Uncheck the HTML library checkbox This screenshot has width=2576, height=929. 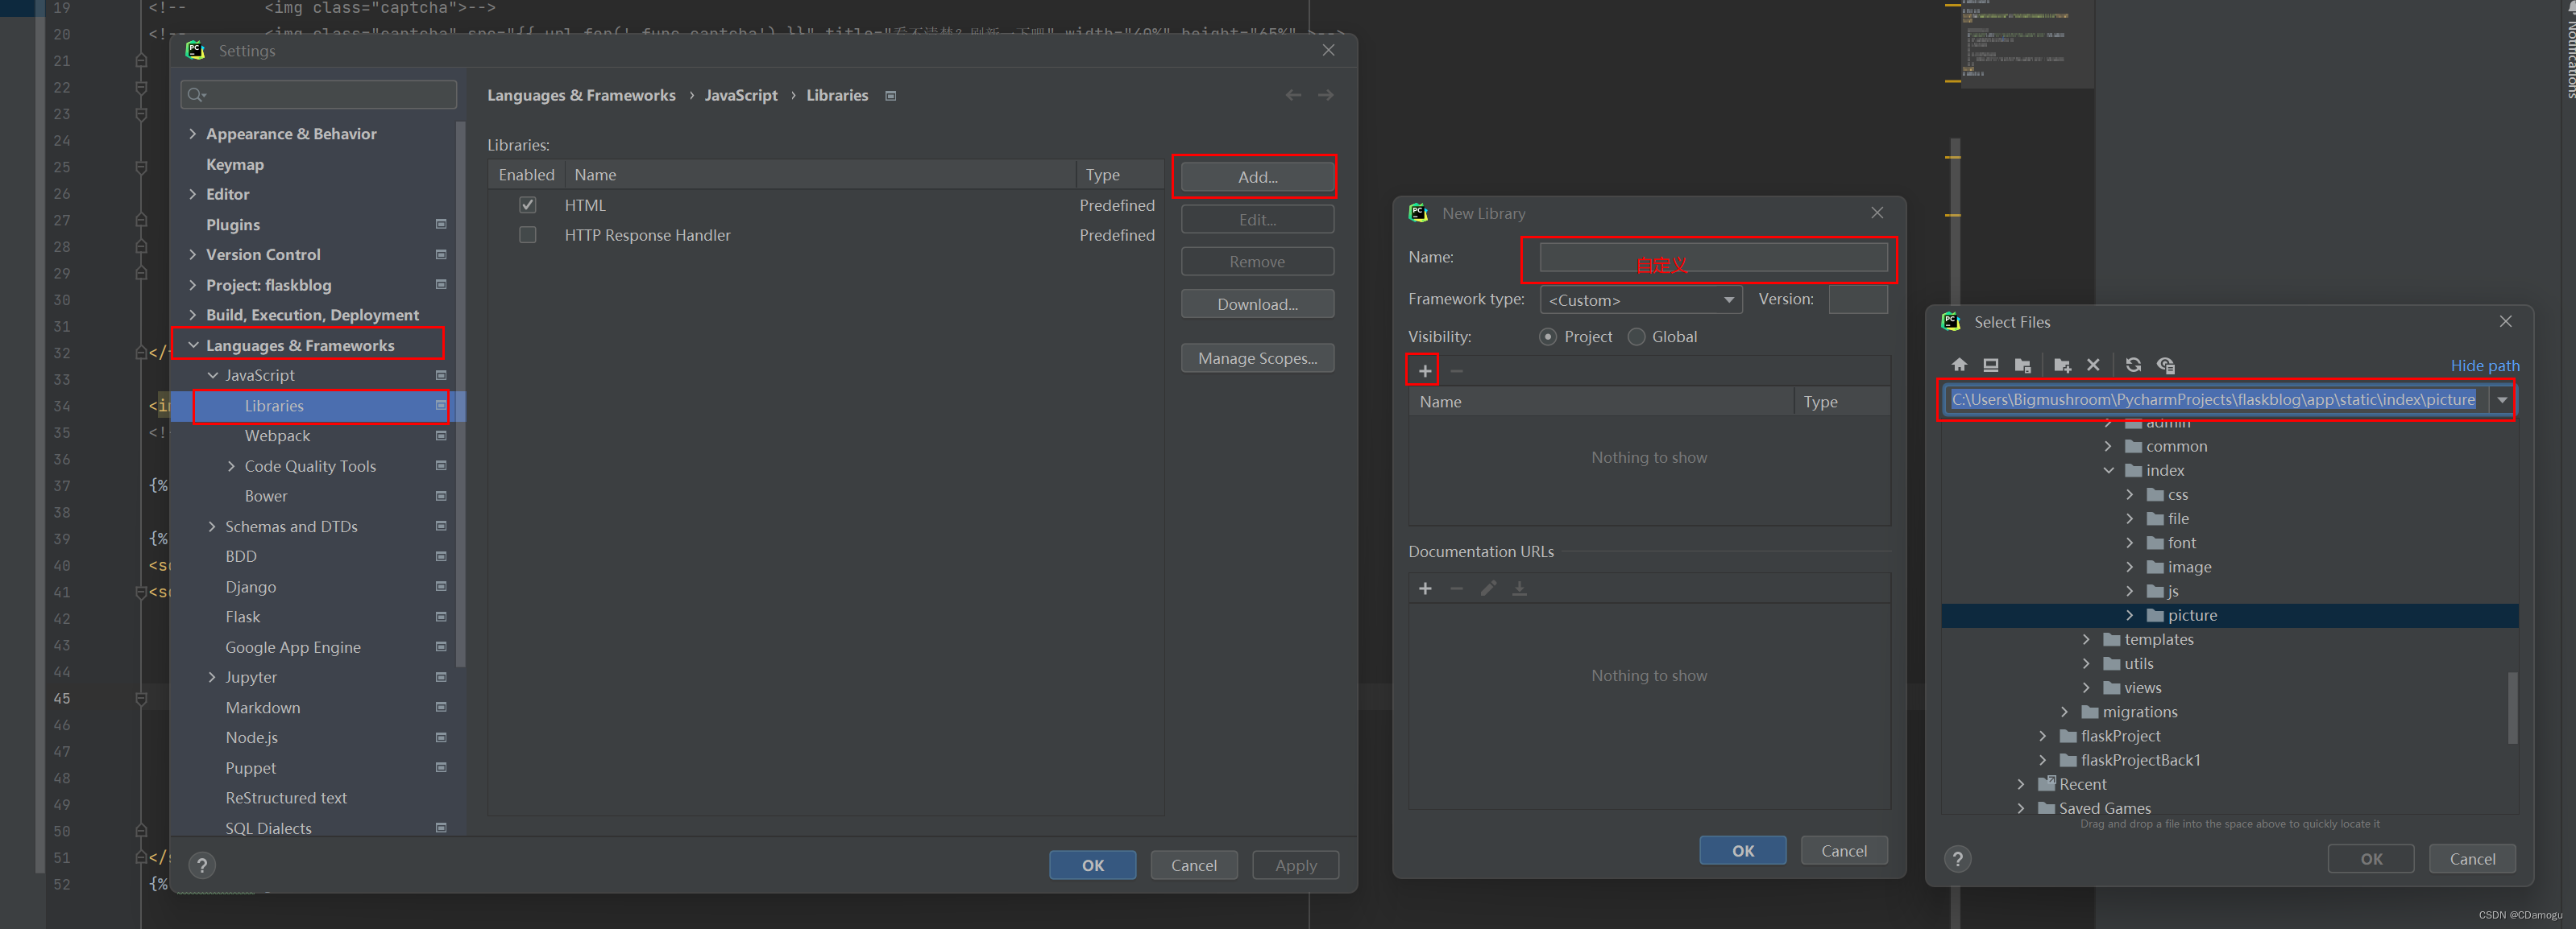click(528, 204)
